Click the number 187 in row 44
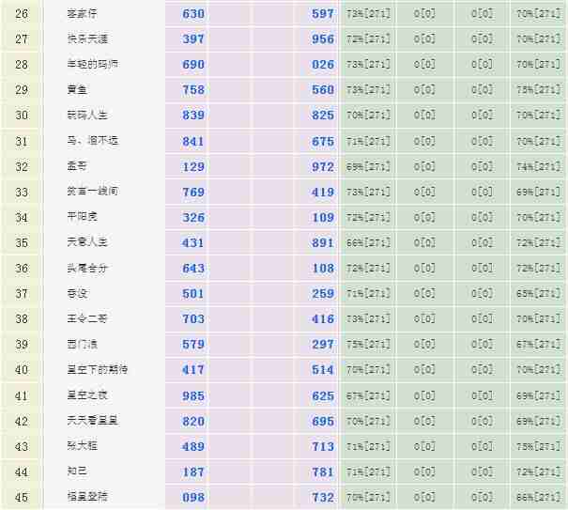This screenshot has width=568, height=510. 193,471
